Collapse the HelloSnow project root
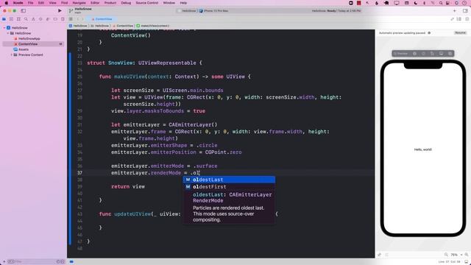The image size is (471, 265). (x=4, y=28)
